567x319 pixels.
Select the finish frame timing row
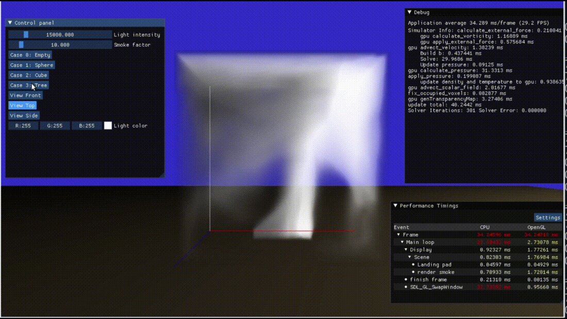[477, 280]
